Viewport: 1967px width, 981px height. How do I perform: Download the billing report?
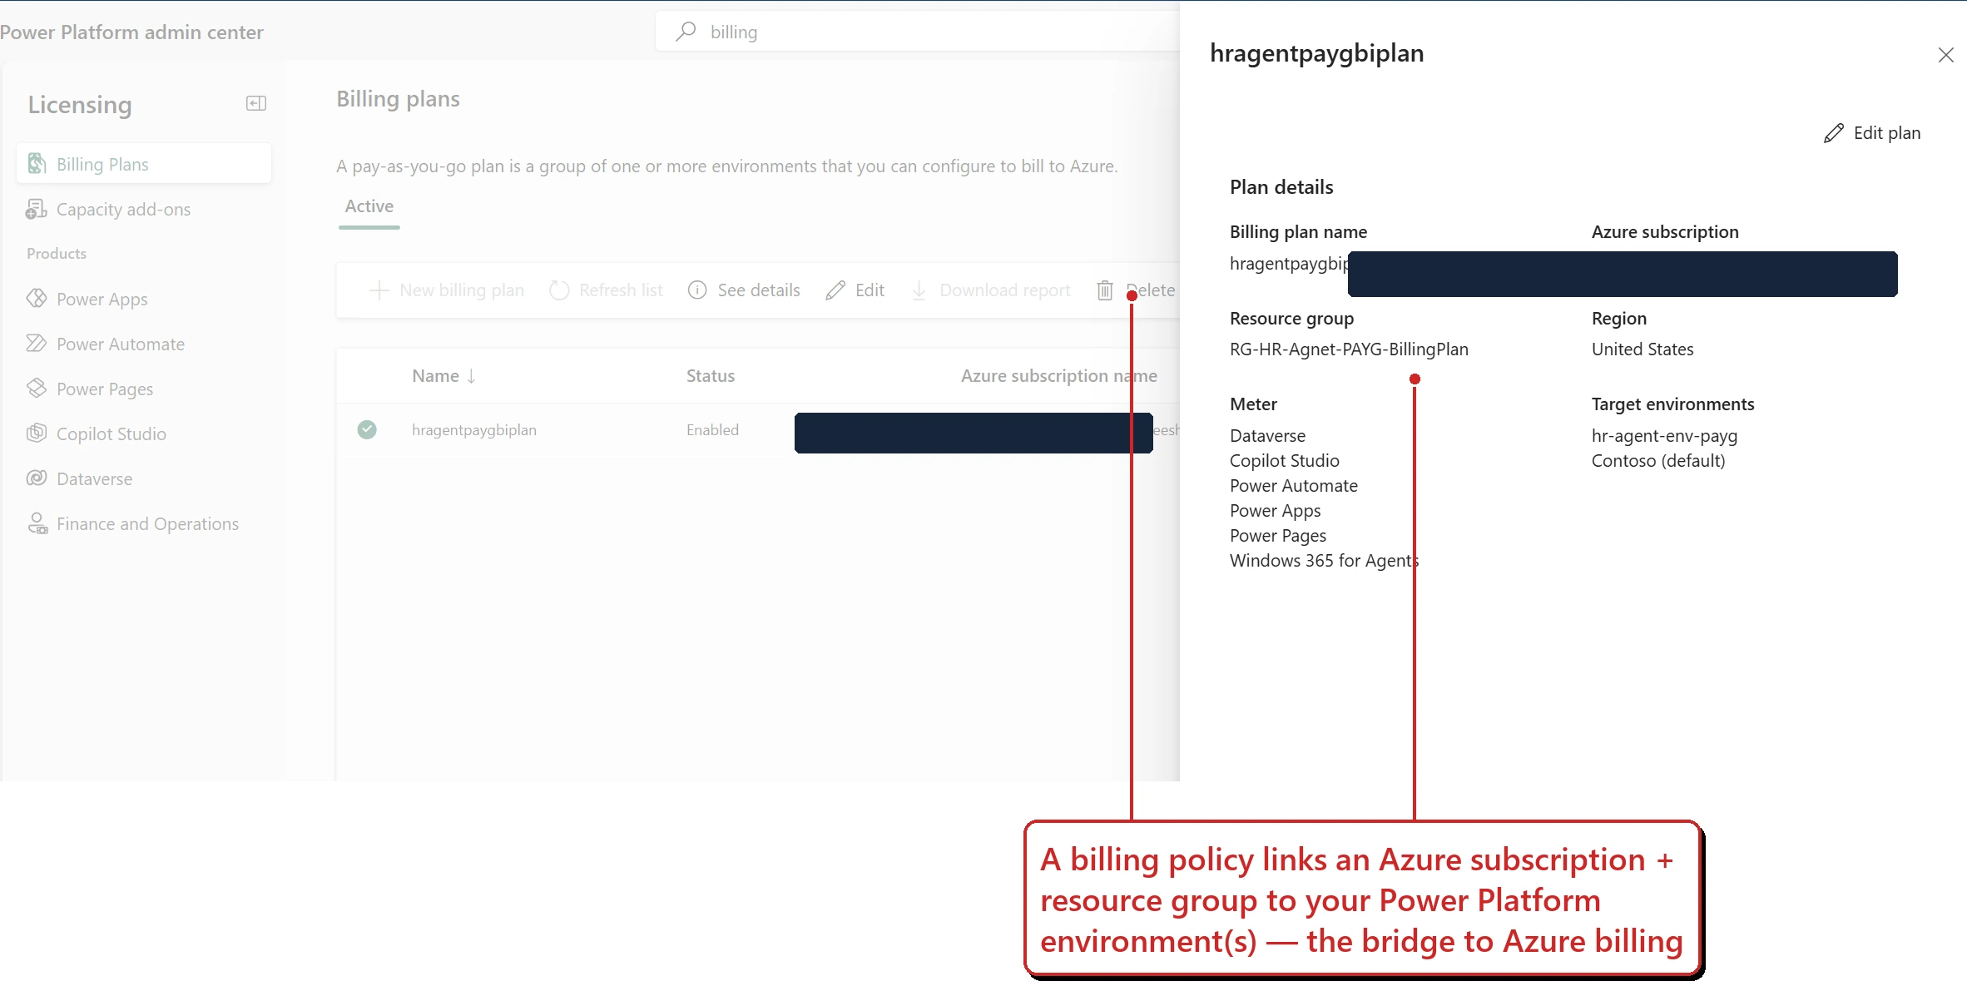pyautogui.click(x=991, y=290)
